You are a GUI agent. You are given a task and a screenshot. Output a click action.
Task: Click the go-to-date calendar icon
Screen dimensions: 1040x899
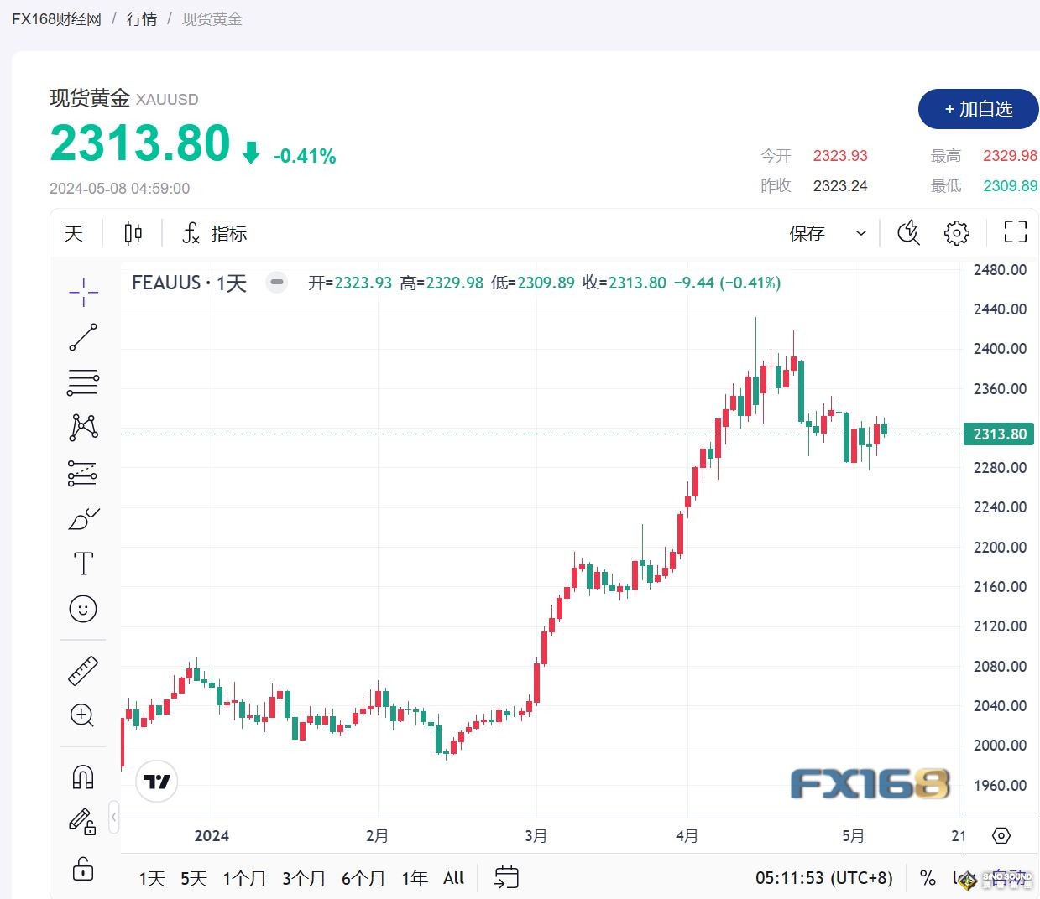506,878
